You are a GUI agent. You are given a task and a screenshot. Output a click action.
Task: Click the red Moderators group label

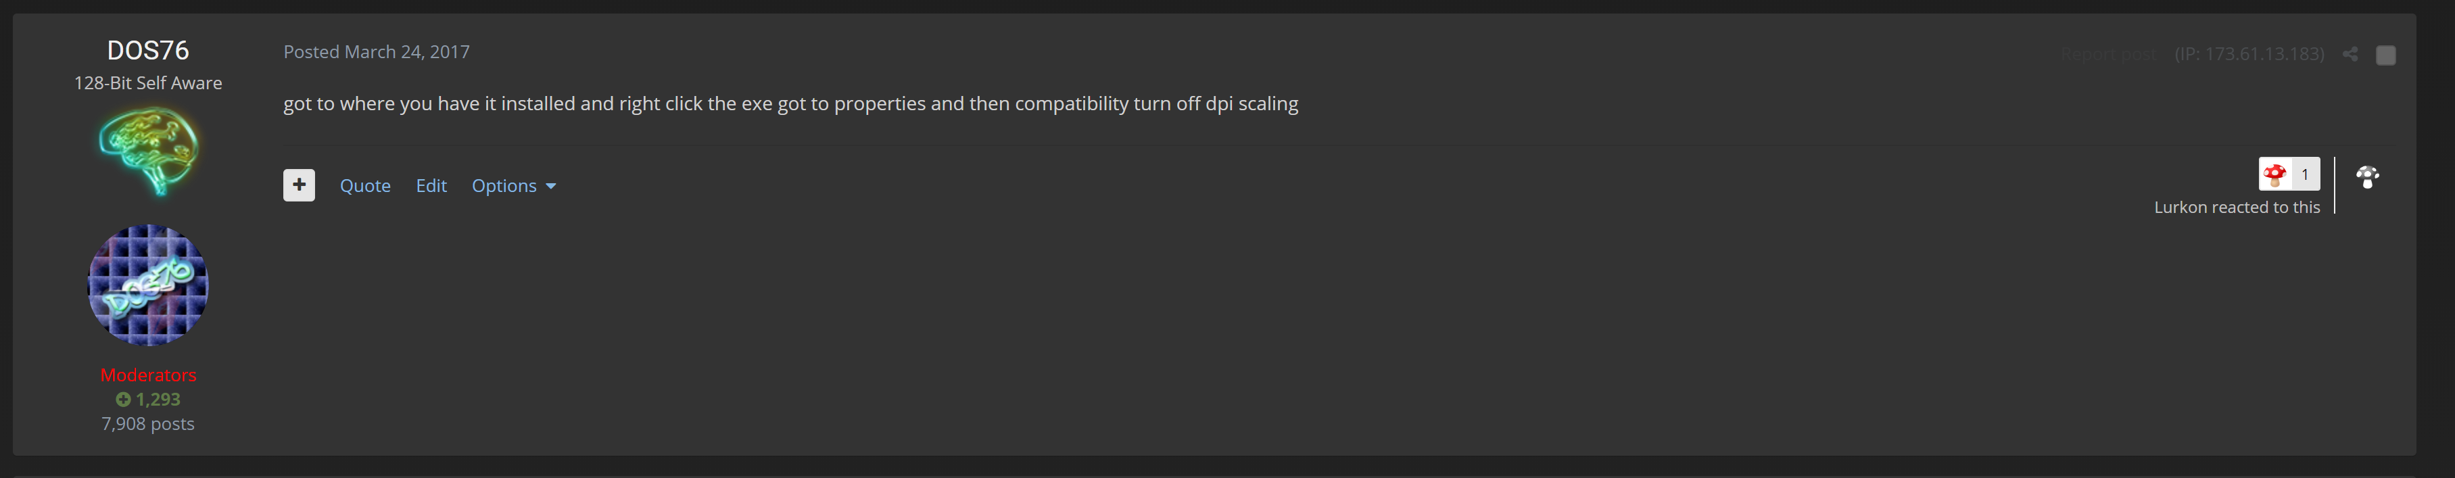coord(147,375)
